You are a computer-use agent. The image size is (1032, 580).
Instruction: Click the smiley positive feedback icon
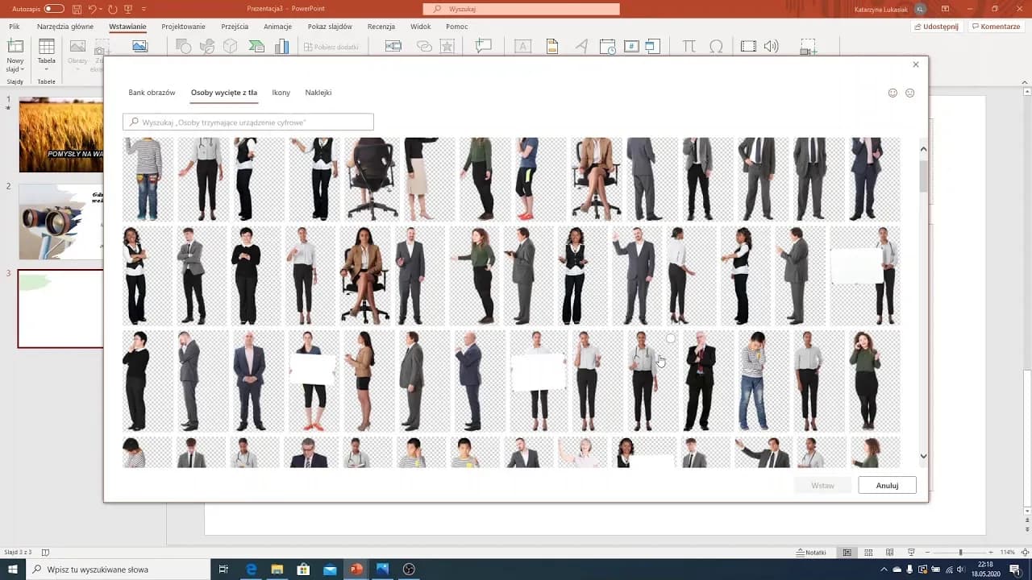[893, 93]
